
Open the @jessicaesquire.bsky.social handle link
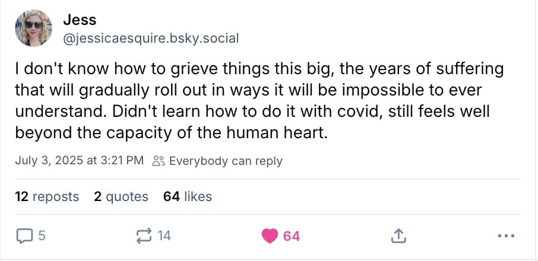point(150,39)
